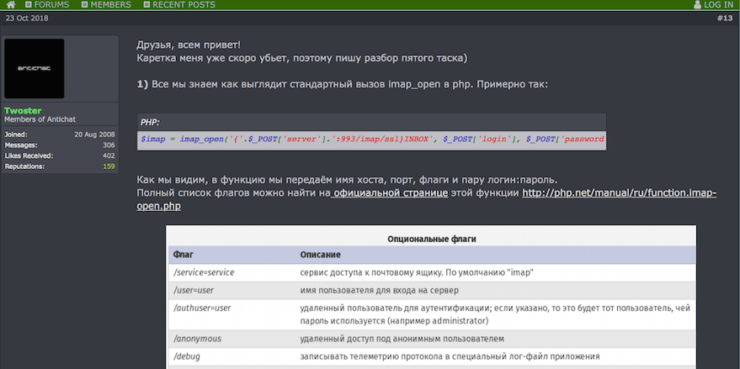The image size is (740, 369).
Task: Click the Messages count 306
Action: (x=109, y=145)
